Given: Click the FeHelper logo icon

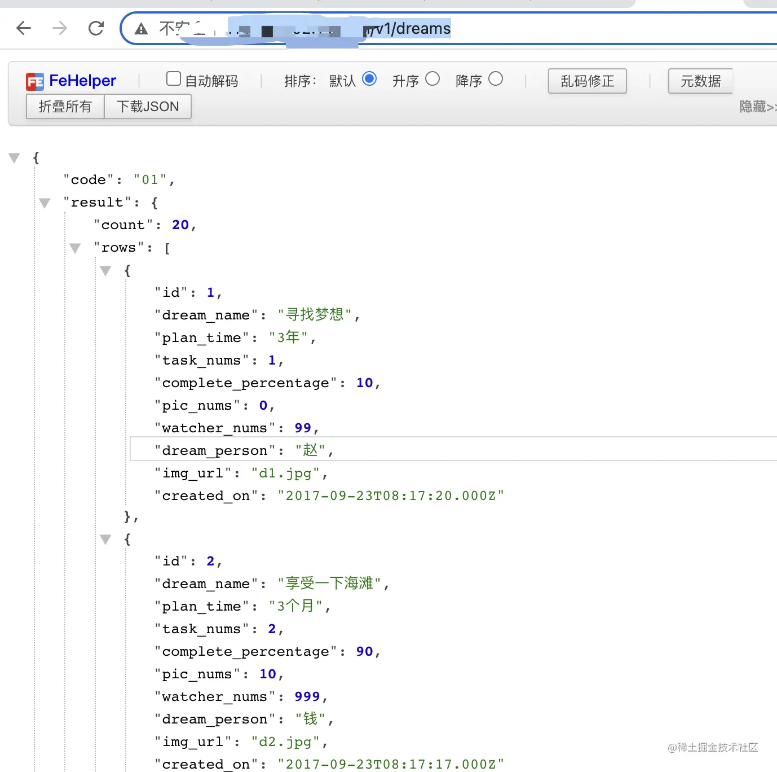Looking at the screenshot, I should click(35, 82).
